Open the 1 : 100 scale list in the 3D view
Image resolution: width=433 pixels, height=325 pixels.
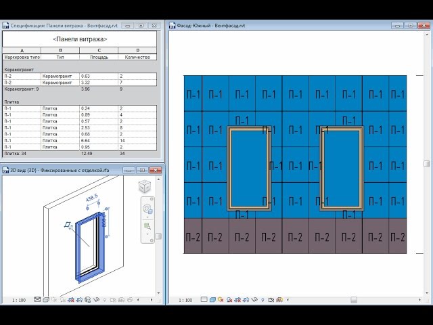tap(19, 300)
